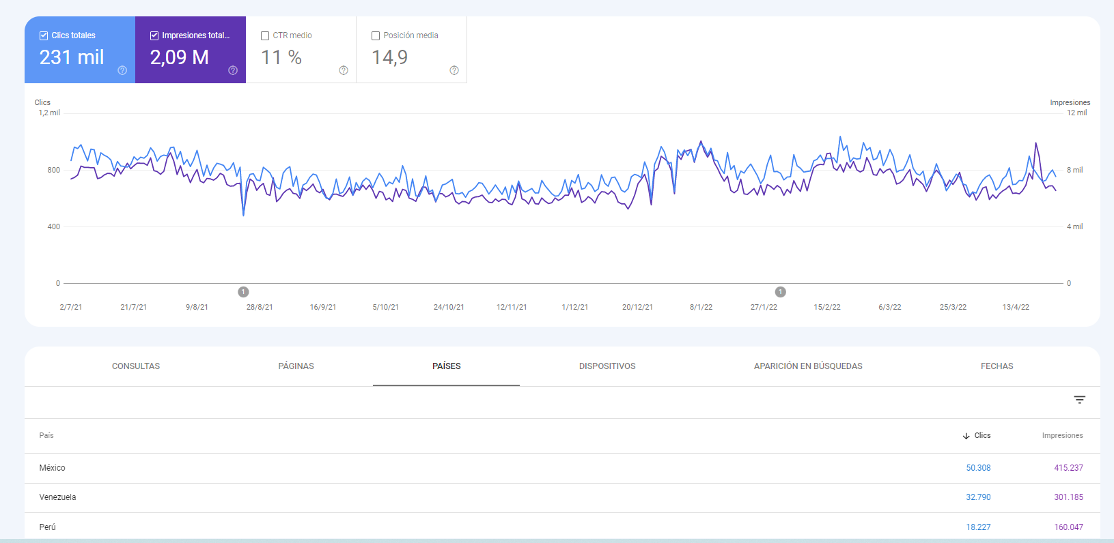Screen dimensions: 1114x543
Task: Click Venezuela clicks value 32.790
Action: pos(978,497)
